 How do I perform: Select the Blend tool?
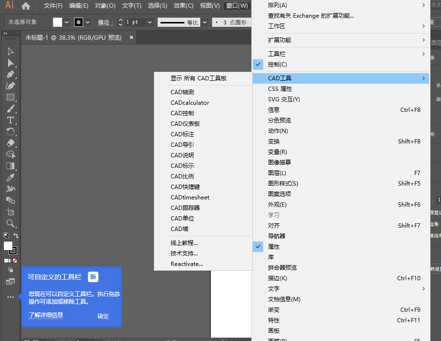click(x=11, y=200)
